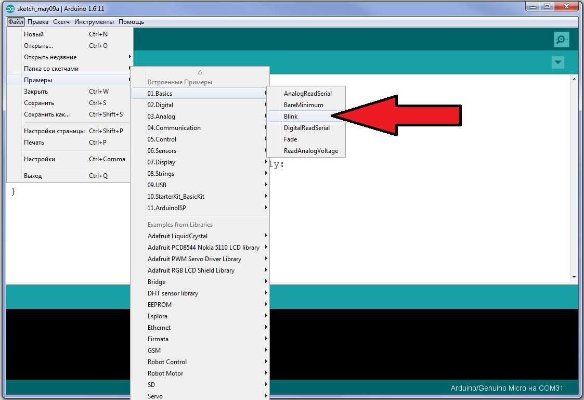Open the Открыть недавние submenu
Viewport: 584px width, 400px height.
click(x=50, y=57)
